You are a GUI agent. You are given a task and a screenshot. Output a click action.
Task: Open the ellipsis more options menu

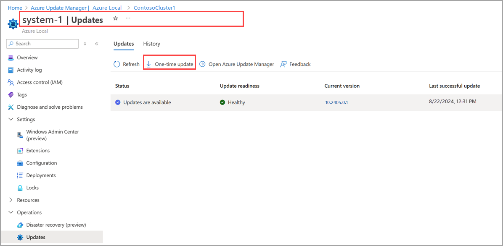128,18
